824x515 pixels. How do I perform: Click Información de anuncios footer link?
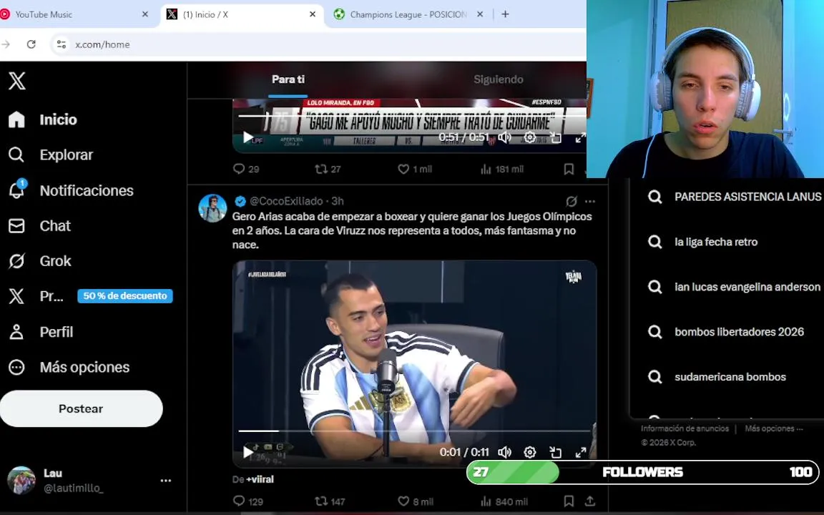click(685, 429)
